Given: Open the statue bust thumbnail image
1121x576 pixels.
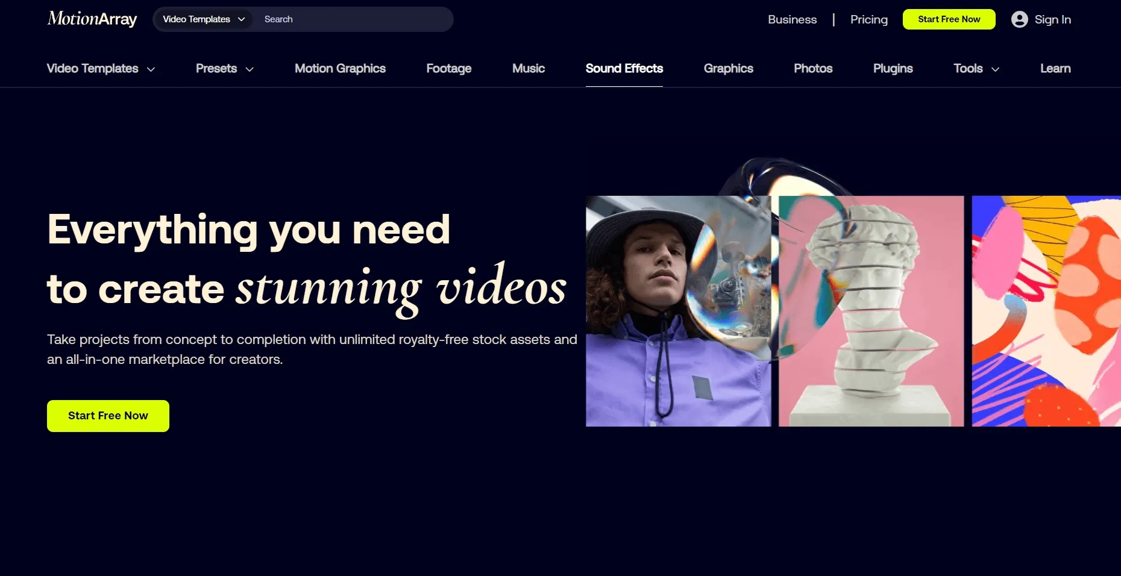Looking at the screenshot, I should click(871, 311).
